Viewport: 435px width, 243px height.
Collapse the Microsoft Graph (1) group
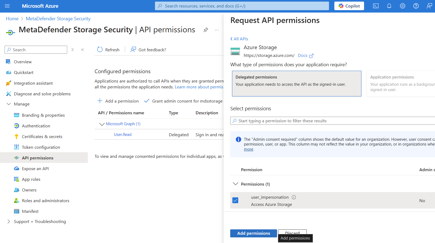click(102, 124)
